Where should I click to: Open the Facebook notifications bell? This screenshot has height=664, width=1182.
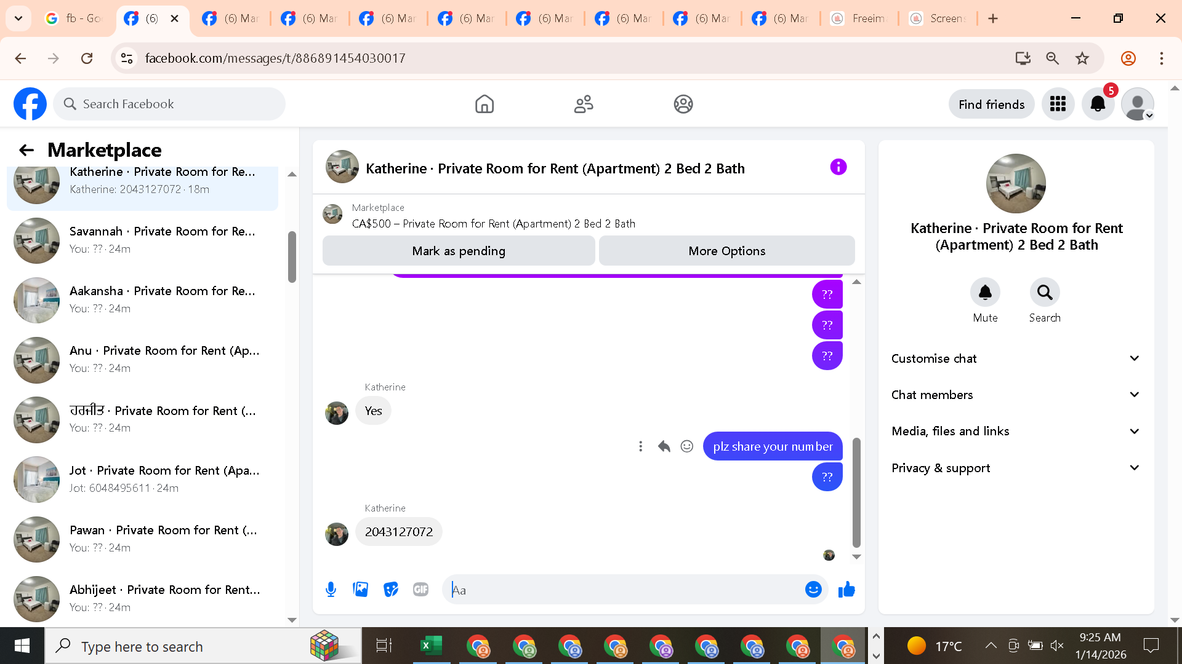[x=1098, y=104]
